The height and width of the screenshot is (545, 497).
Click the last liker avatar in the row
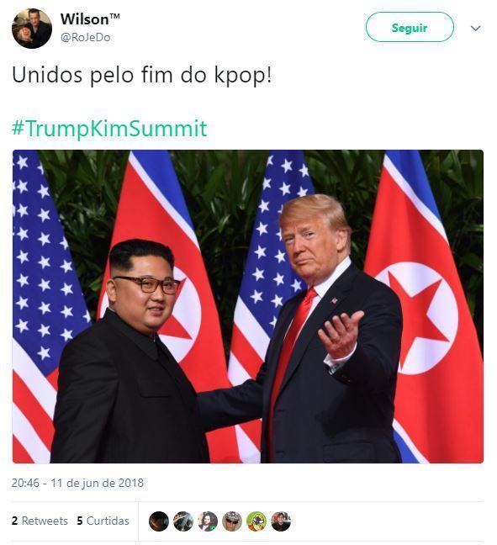pos(281,521)
